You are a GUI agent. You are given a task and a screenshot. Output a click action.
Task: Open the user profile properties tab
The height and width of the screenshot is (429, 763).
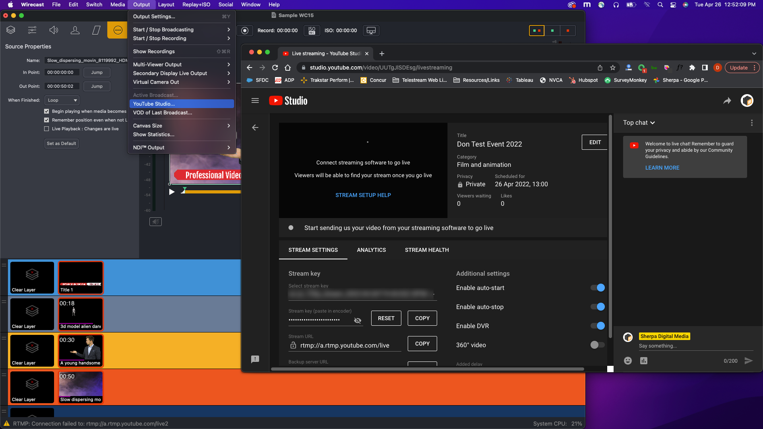(x=75, y=30)
